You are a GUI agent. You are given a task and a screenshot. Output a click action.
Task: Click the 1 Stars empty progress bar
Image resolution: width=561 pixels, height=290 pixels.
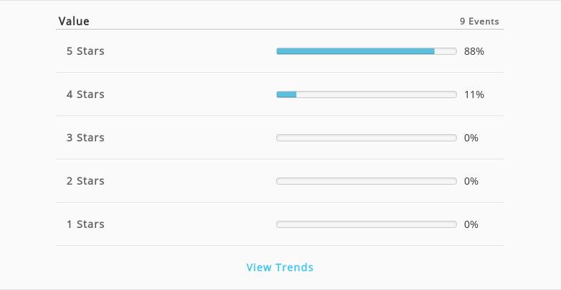(367, 224)
